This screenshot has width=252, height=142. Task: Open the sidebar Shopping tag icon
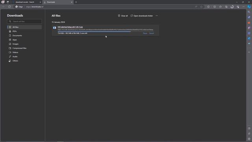point(249,17)
